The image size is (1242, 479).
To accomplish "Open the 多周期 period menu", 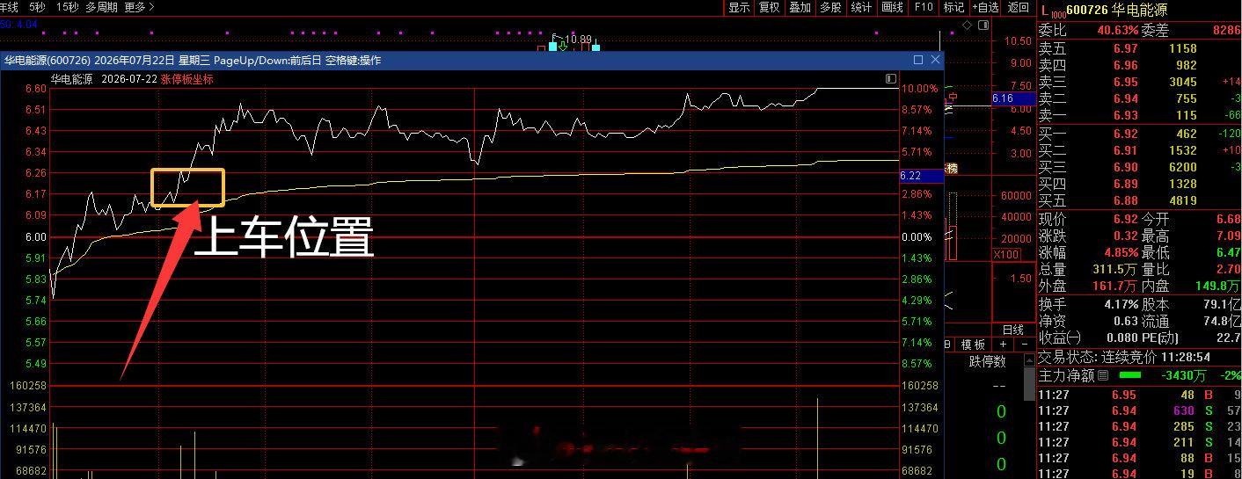I will coord(101,7).
